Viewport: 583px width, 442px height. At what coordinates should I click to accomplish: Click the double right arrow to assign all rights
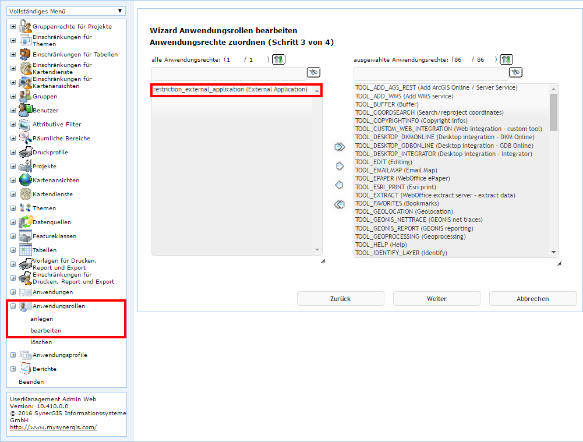(x=340, y=146)
